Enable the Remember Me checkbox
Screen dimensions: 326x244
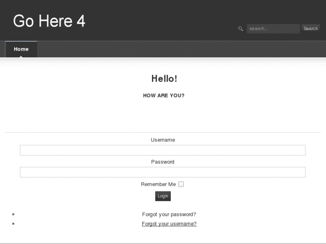coord(181,184)
